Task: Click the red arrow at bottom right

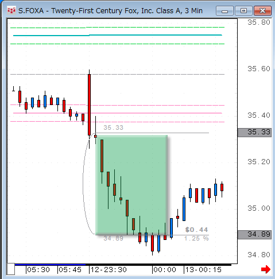Action: click(266, 269)
